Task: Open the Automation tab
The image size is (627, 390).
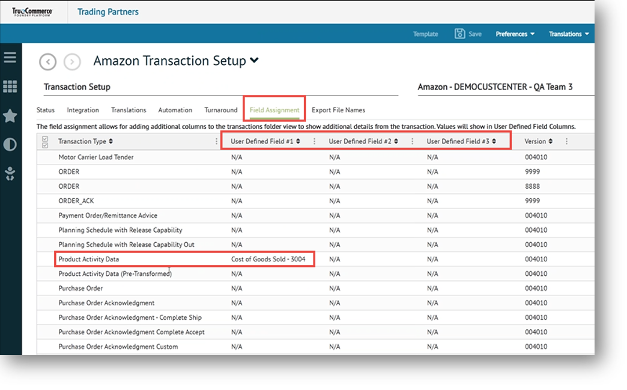Action: (x=175, y=110)
